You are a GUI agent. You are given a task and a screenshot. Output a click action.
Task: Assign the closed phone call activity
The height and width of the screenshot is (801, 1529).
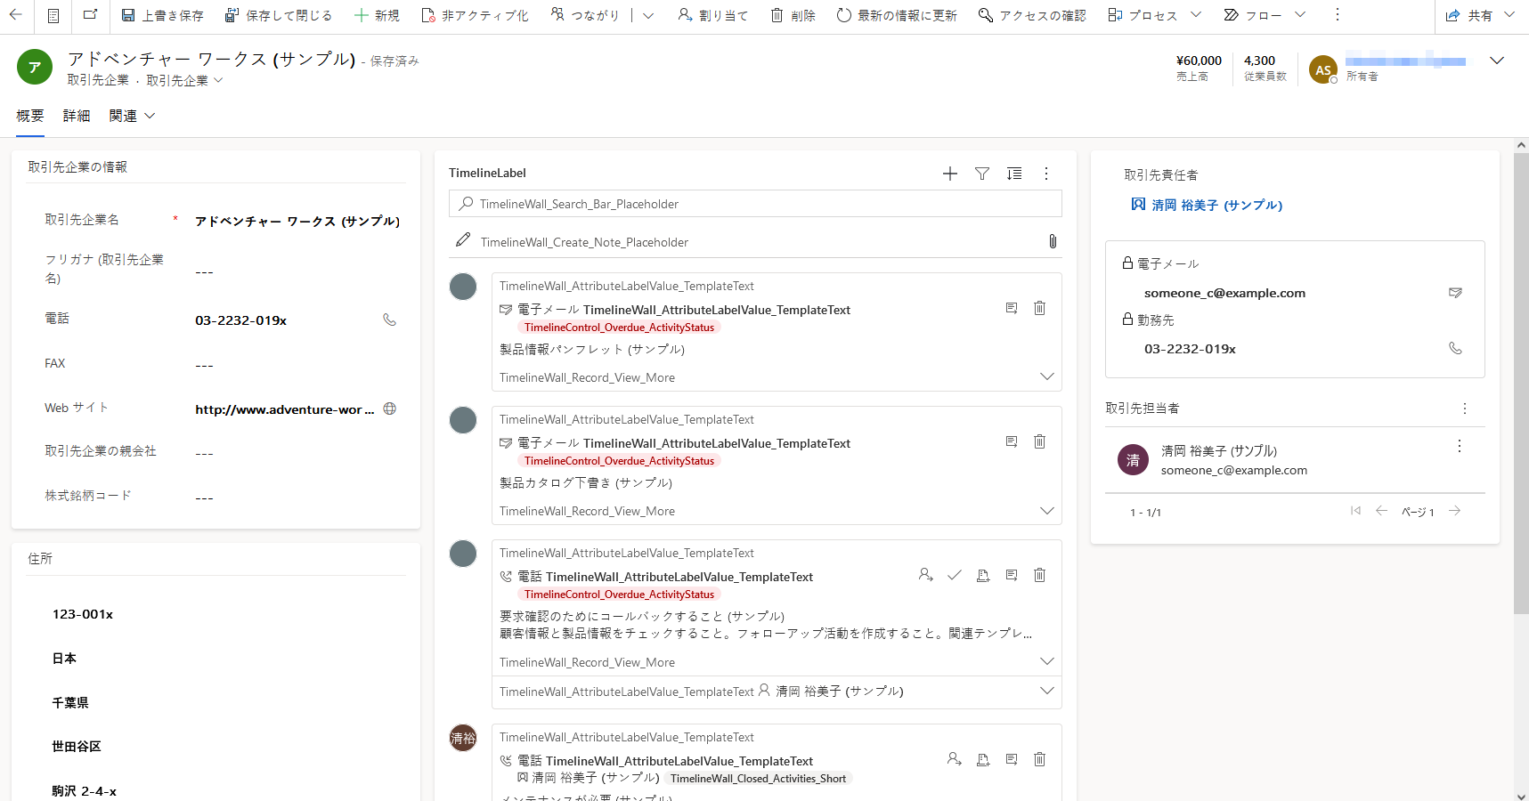click(955, 759)
